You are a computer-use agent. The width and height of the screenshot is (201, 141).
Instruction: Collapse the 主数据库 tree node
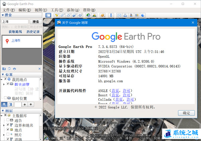pyautogui.click(x=2, y=116)
